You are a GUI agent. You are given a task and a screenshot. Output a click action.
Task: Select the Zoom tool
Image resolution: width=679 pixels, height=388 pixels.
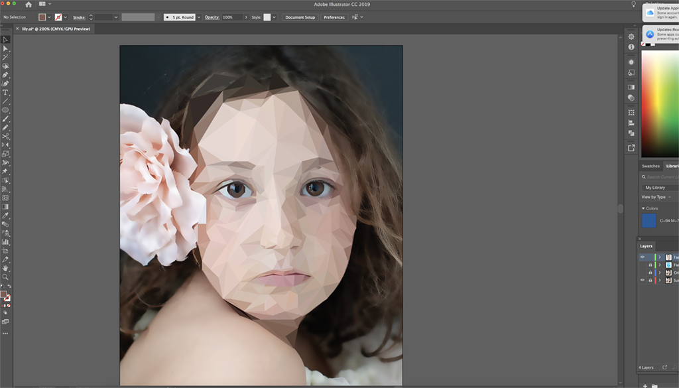pyautogui.click(x=5, y=277)
